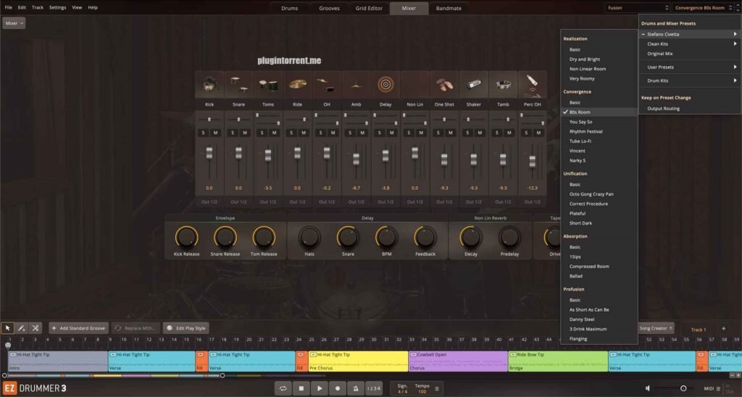Toggle the 1234 count-in icon
Screen dimensions: 742x397
pyautogui.click(x=374, y=388)
